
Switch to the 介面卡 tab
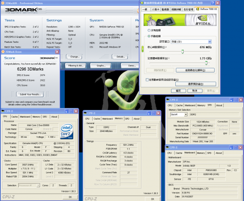[156, 9]
